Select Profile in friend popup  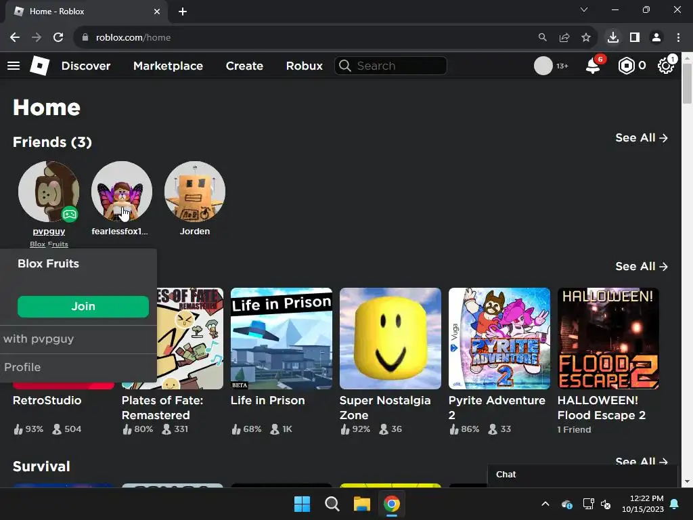coord(79,368)
